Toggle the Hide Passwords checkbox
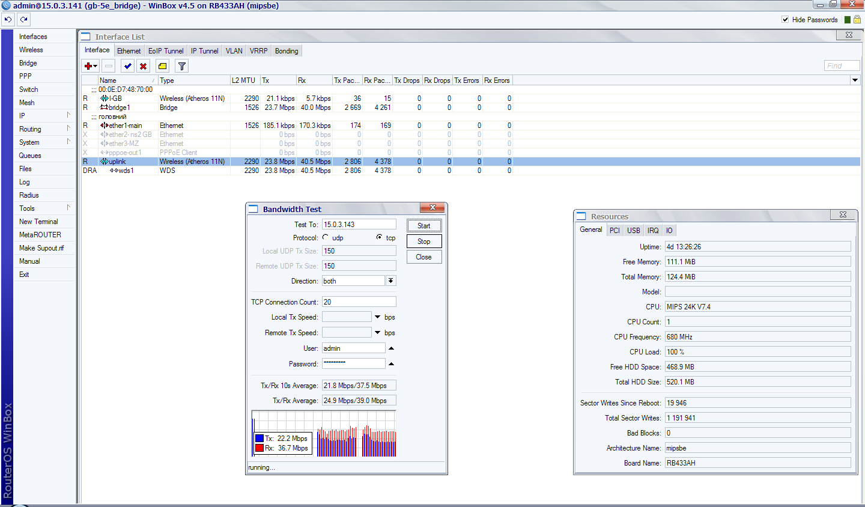The width and height of the screenshot is (865, 507). click(785, 20)
